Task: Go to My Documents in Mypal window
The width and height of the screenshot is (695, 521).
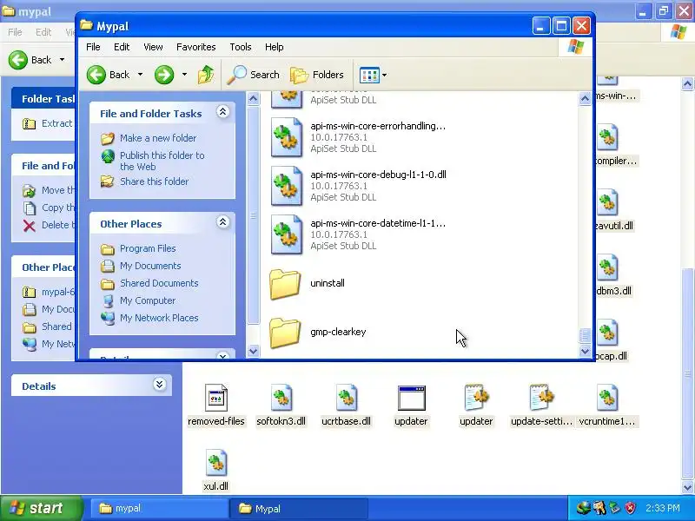Action: click(x=150, y=266)
